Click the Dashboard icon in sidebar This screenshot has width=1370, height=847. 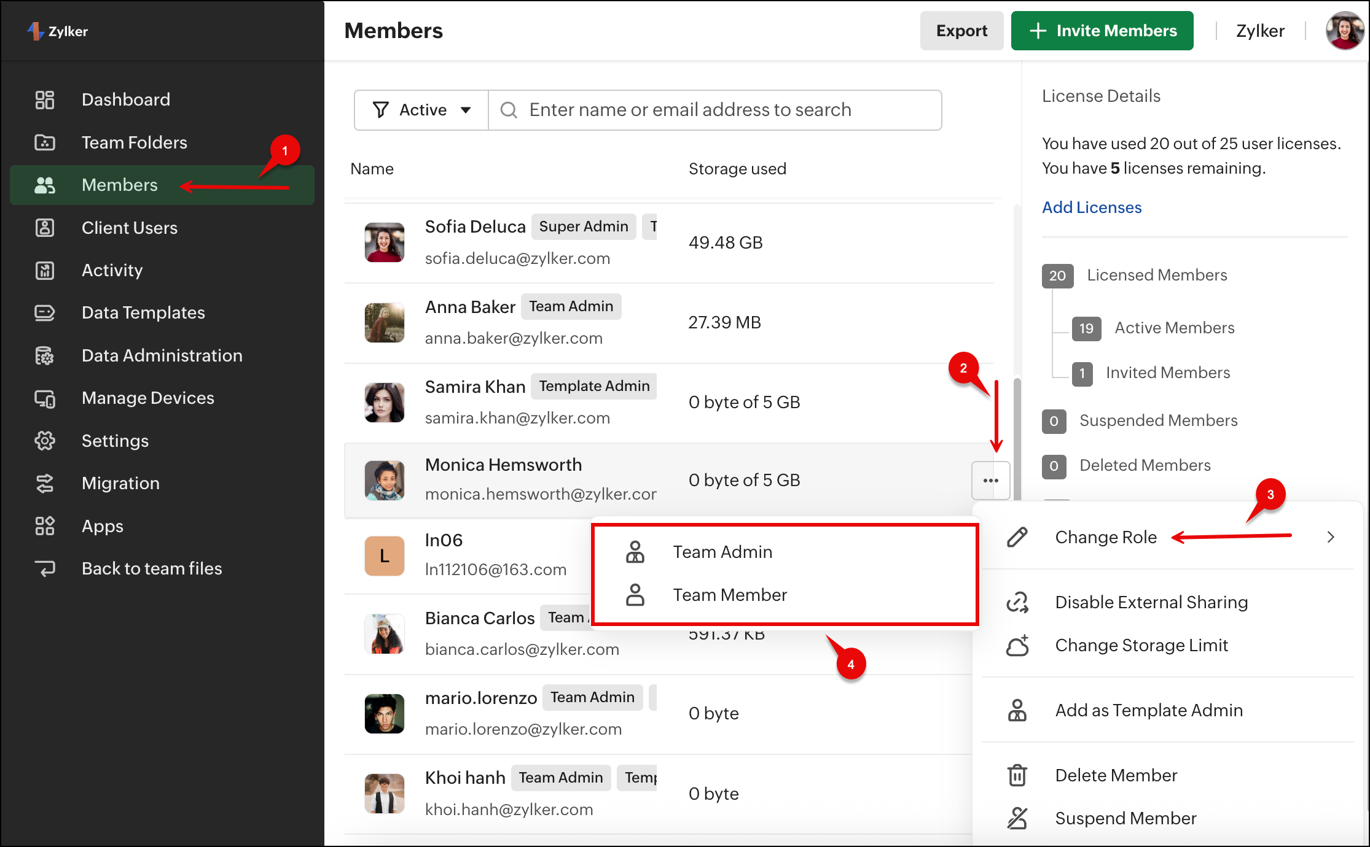pyautogui.click(x=45, y=99)
